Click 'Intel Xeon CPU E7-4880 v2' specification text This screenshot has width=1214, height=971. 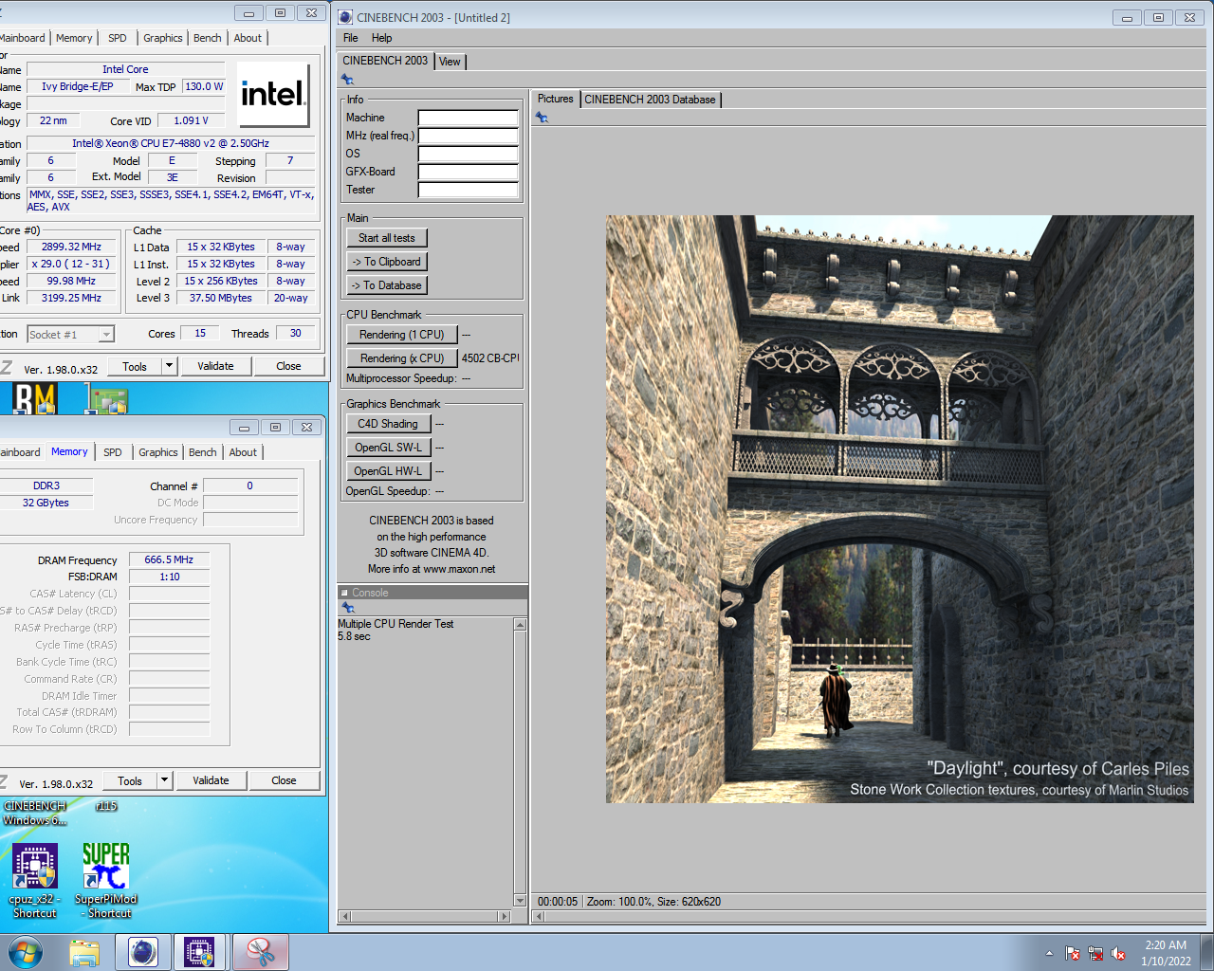[x=171, y=143]
